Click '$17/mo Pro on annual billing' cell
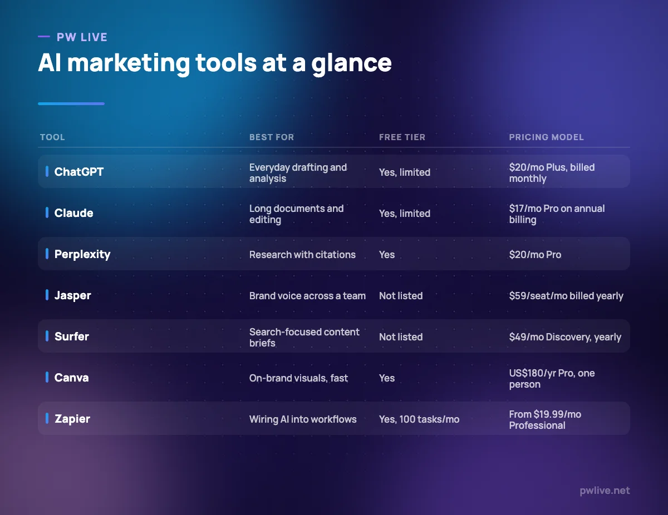668x515 pixels. 557,214
